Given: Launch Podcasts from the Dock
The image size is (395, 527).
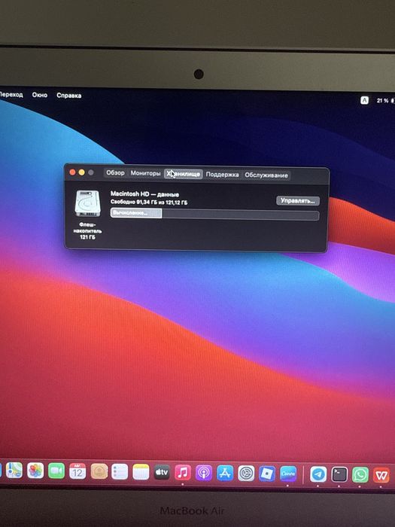Looking at the screenshot, I should (x=204, y=474).
